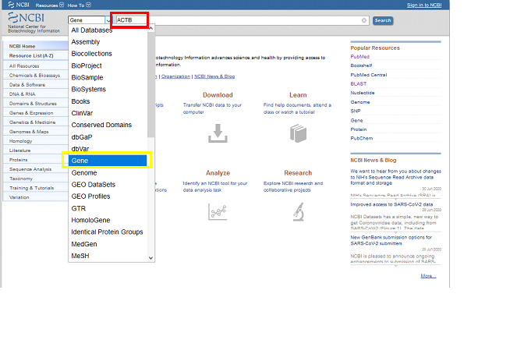Open Domains & Structures in sidebar
Screen dimensions: 517x361
pyautogui.click(x=35, y=104)
